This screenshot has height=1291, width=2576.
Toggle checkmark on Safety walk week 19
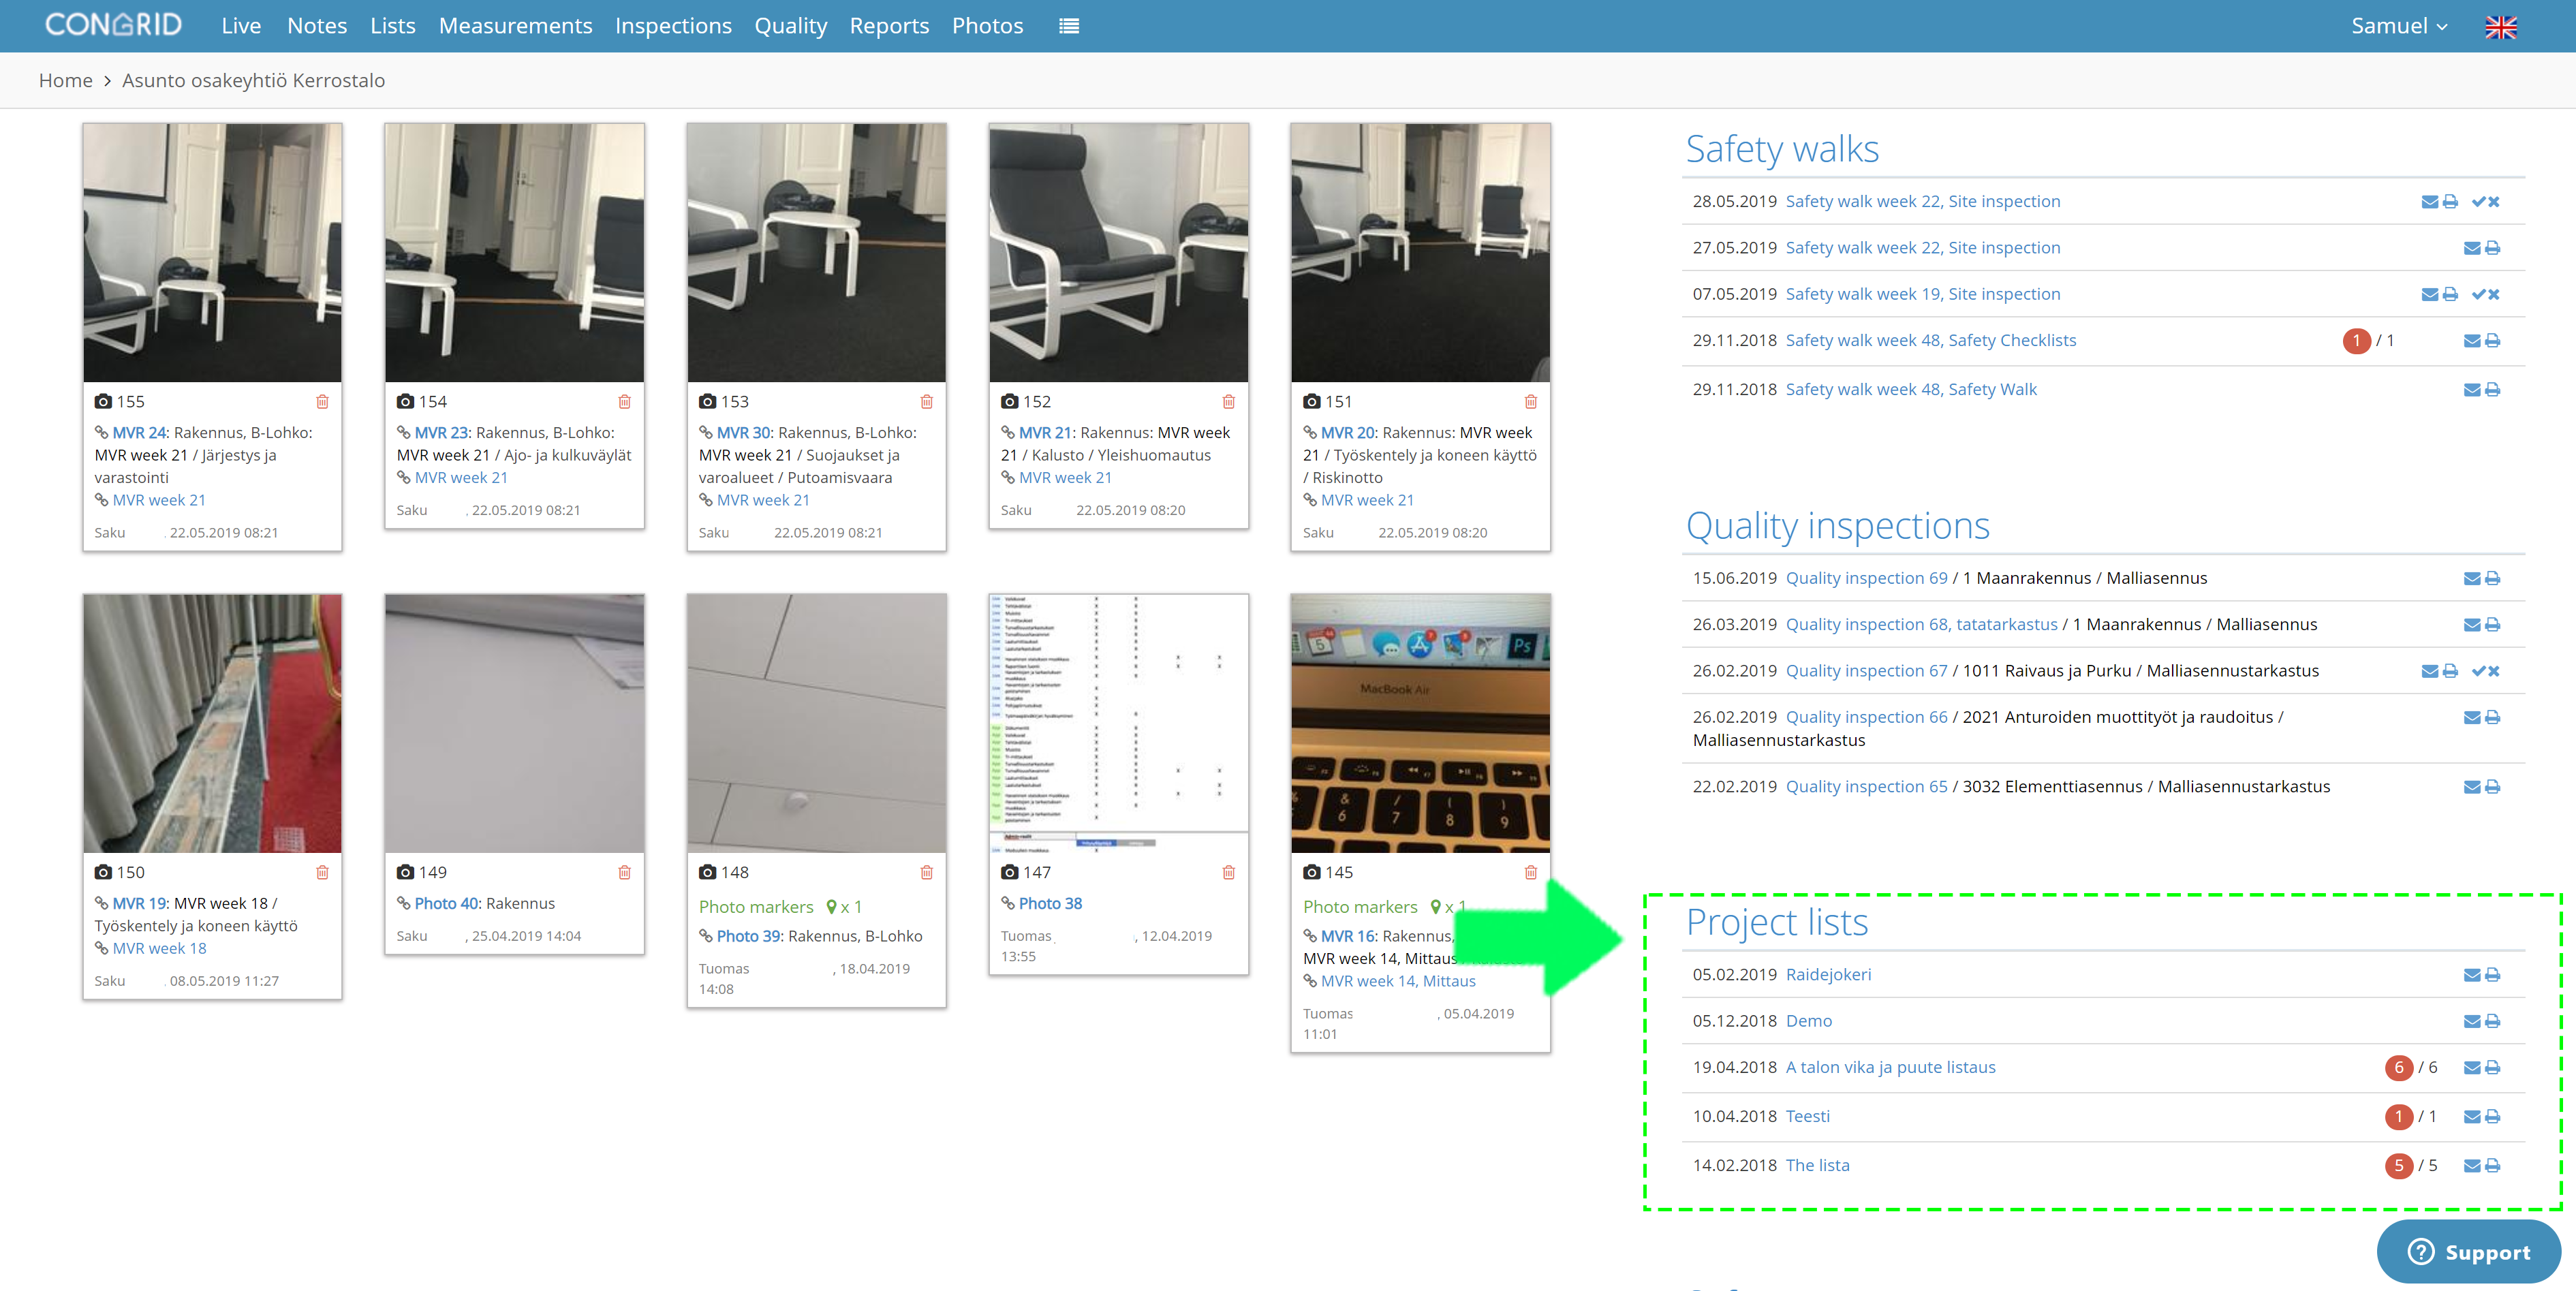[x=2479, y=294]
